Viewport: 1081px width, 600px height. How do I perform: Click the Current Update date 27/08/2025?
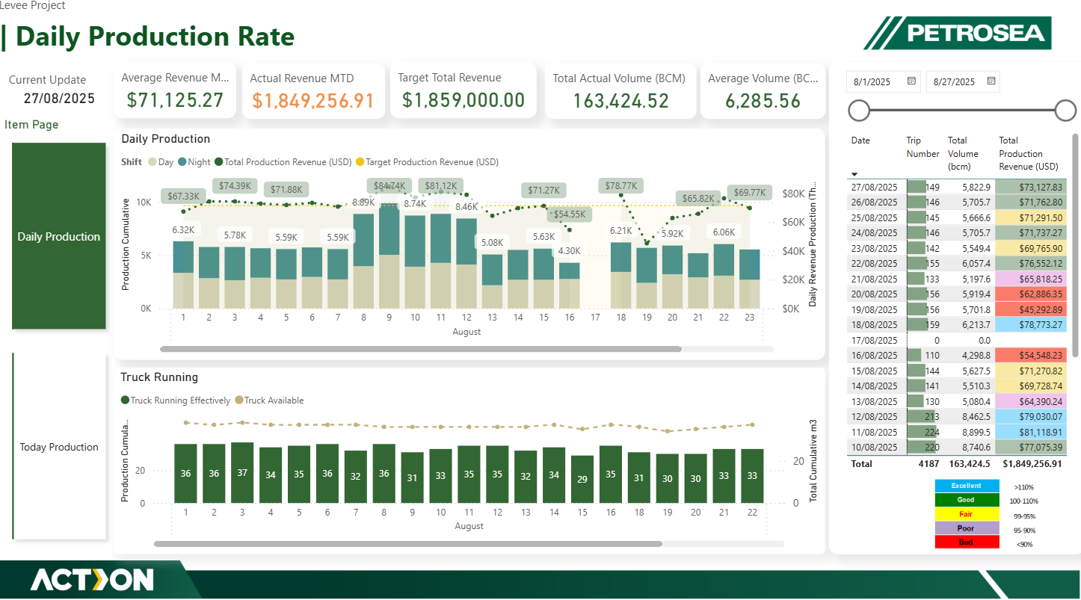click(59, 98)
